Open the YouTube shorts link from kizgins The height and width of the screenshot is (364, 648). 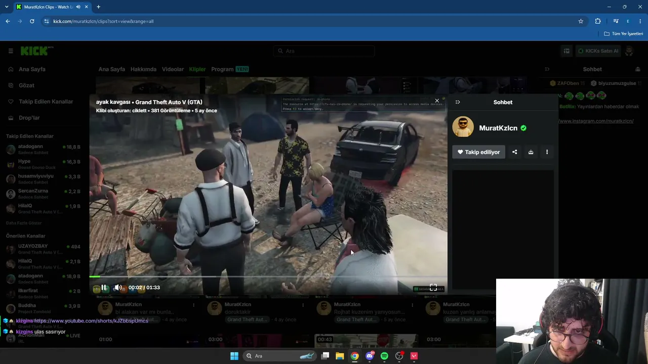(91, 321)
